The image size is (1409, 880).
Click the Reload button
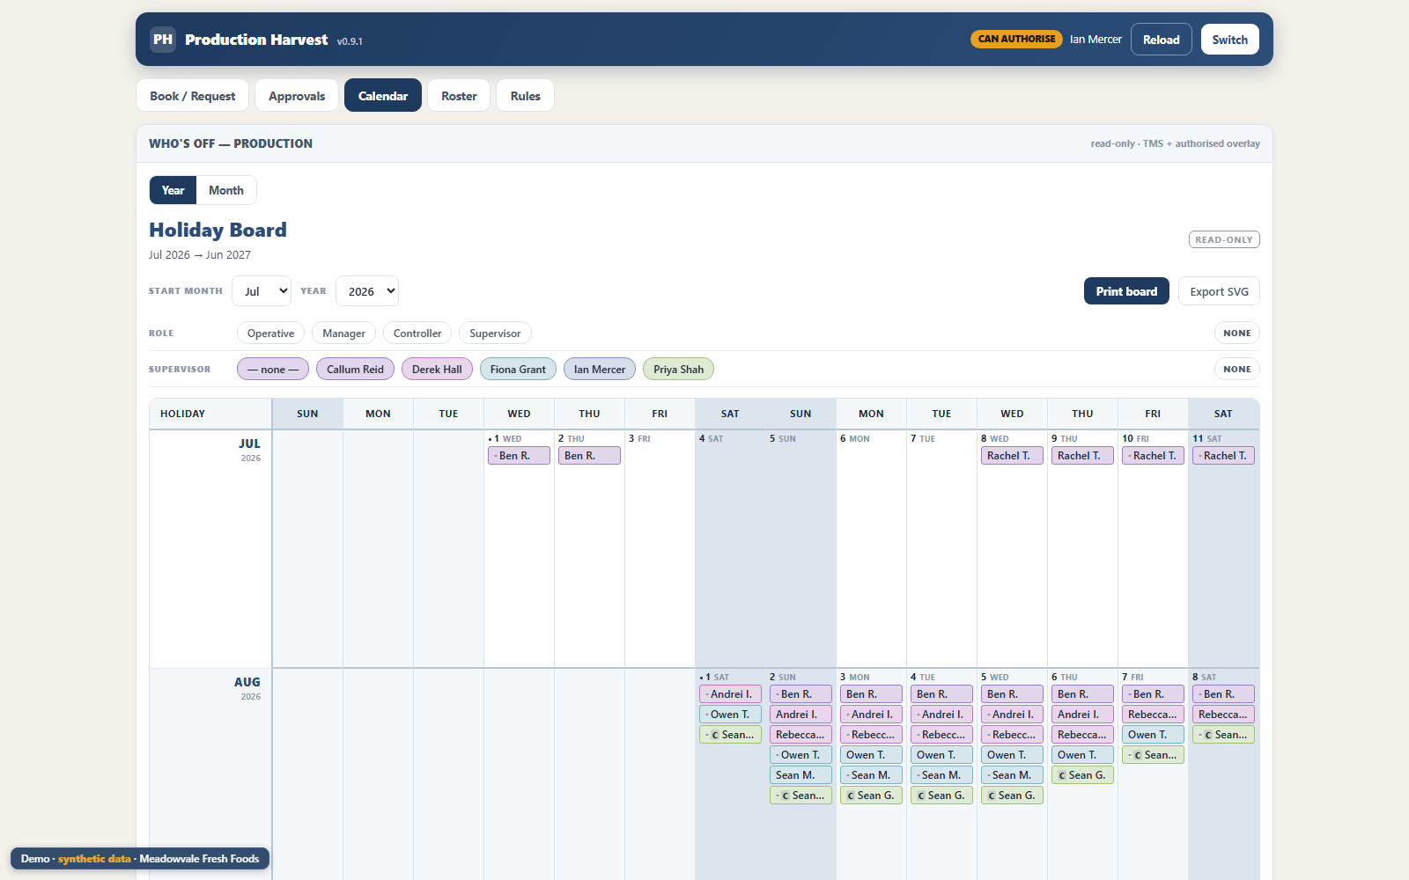pos(1162,40)
